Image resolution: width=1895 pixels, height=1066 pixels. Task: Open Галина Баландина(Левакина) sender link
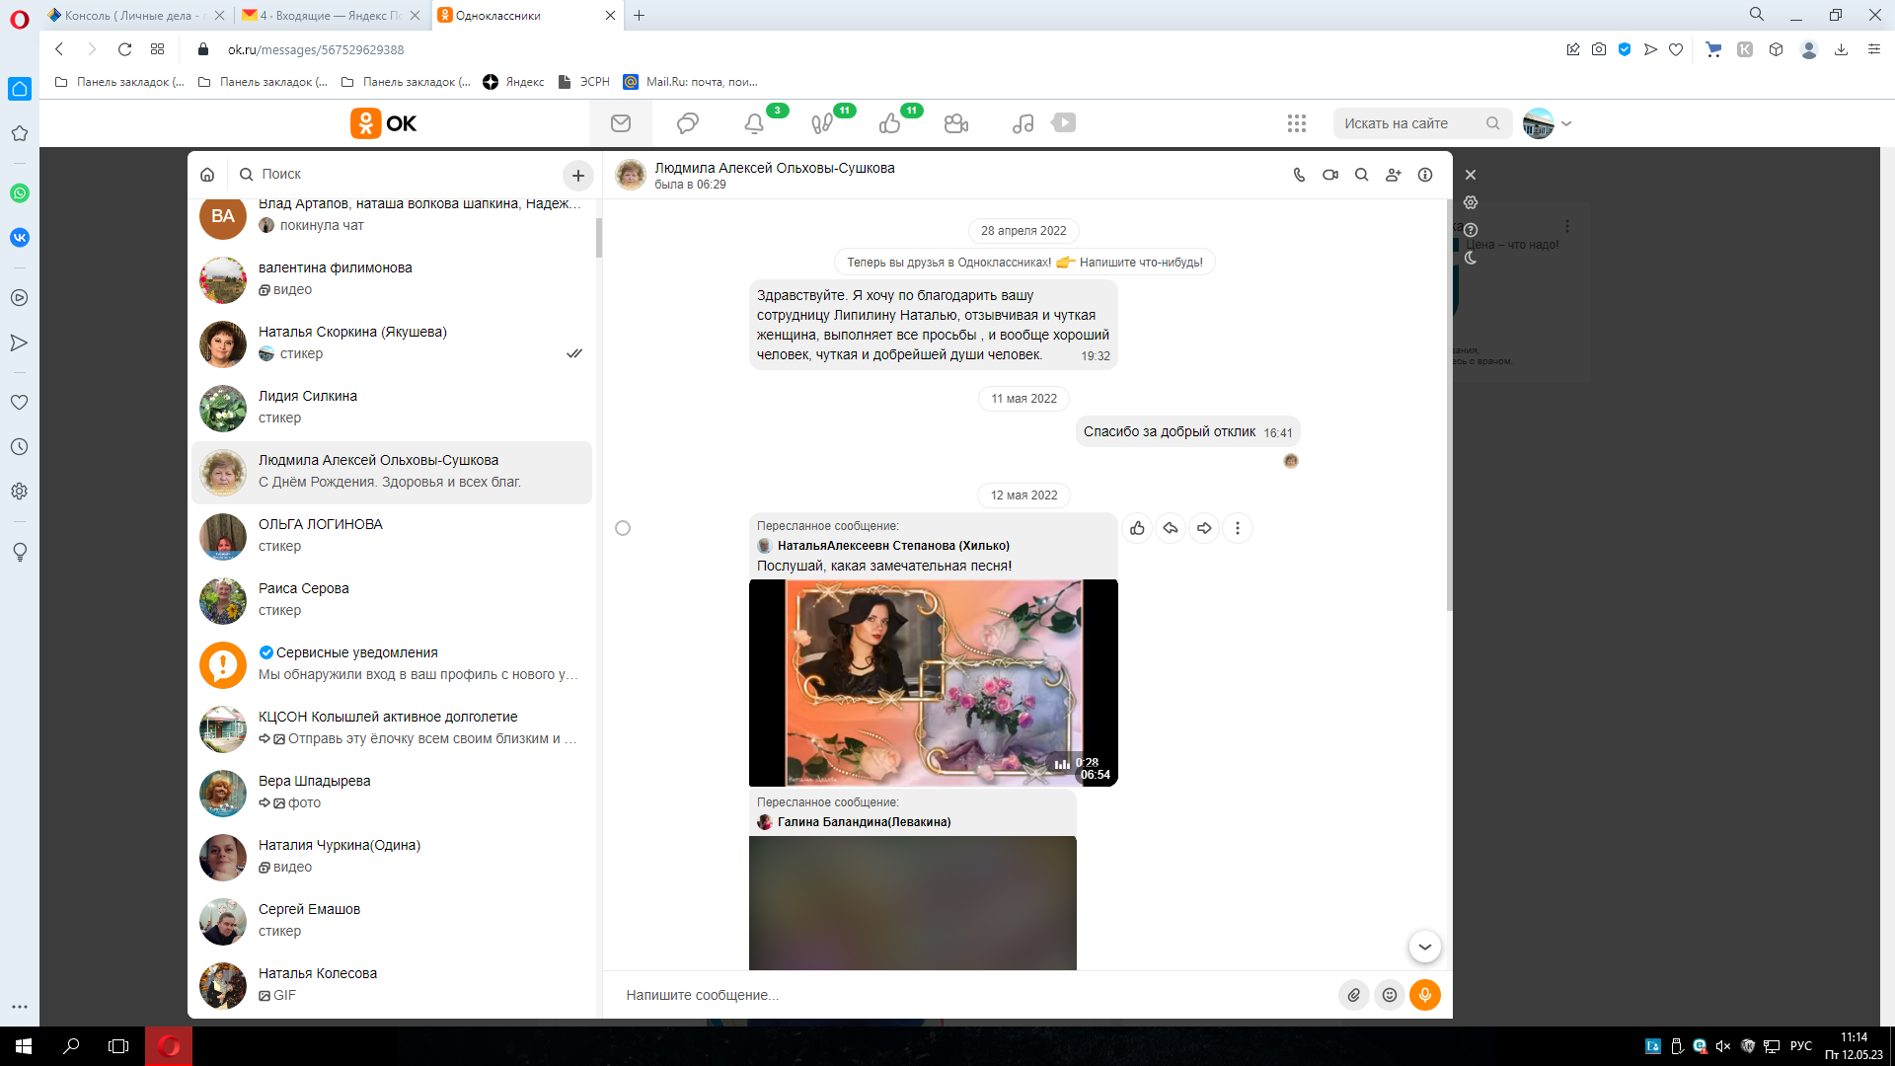click(864, 822)
